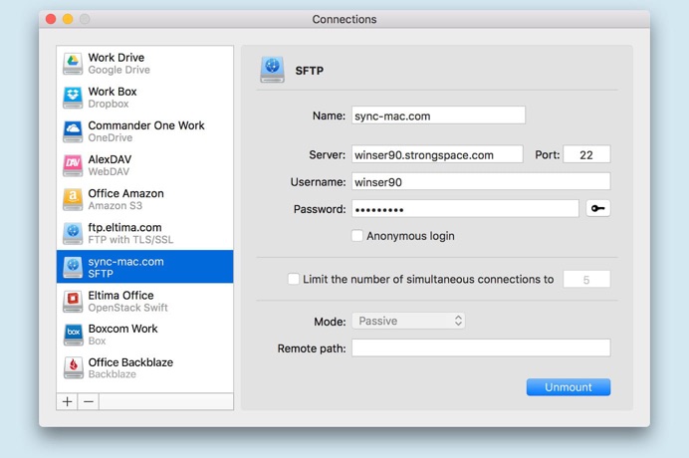Select the highlighted sync-mac.com connection name
This screenshot has height=458, width=689.
(x=126, y=262)
